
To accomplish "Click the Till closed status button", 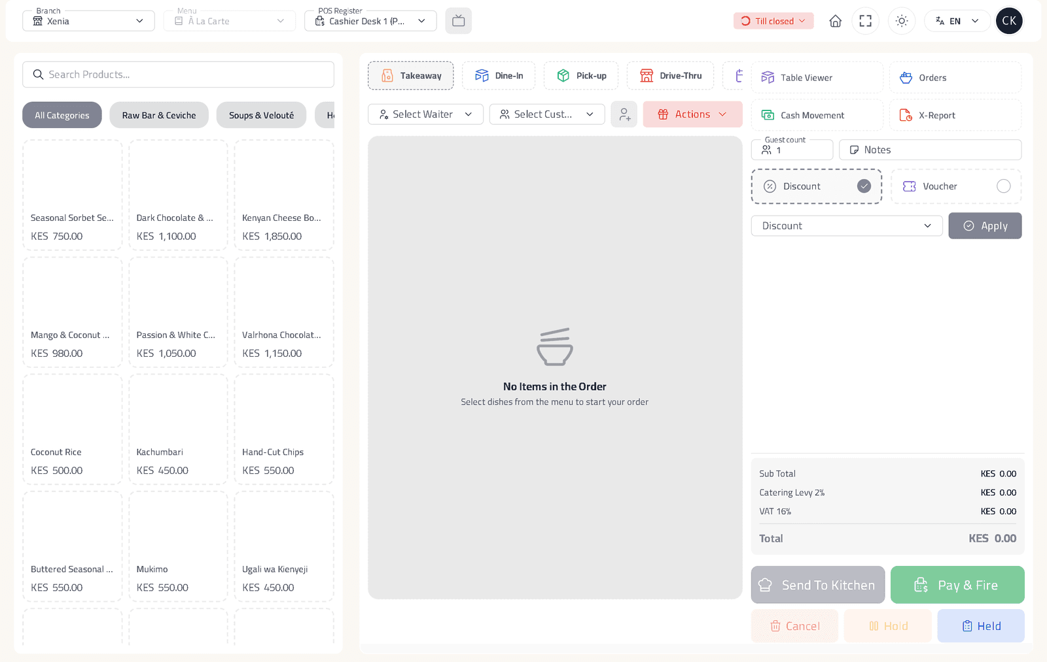I will coord(773,21).
